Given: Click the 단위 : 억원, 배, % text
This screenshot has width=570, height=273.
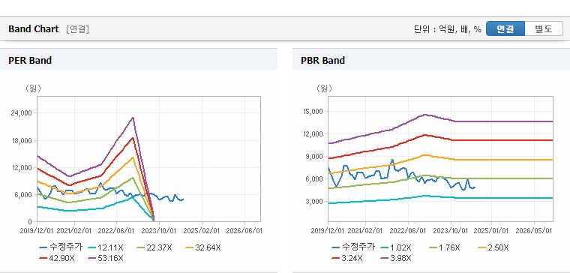Looking at the screenshot, I should (448, 29).
